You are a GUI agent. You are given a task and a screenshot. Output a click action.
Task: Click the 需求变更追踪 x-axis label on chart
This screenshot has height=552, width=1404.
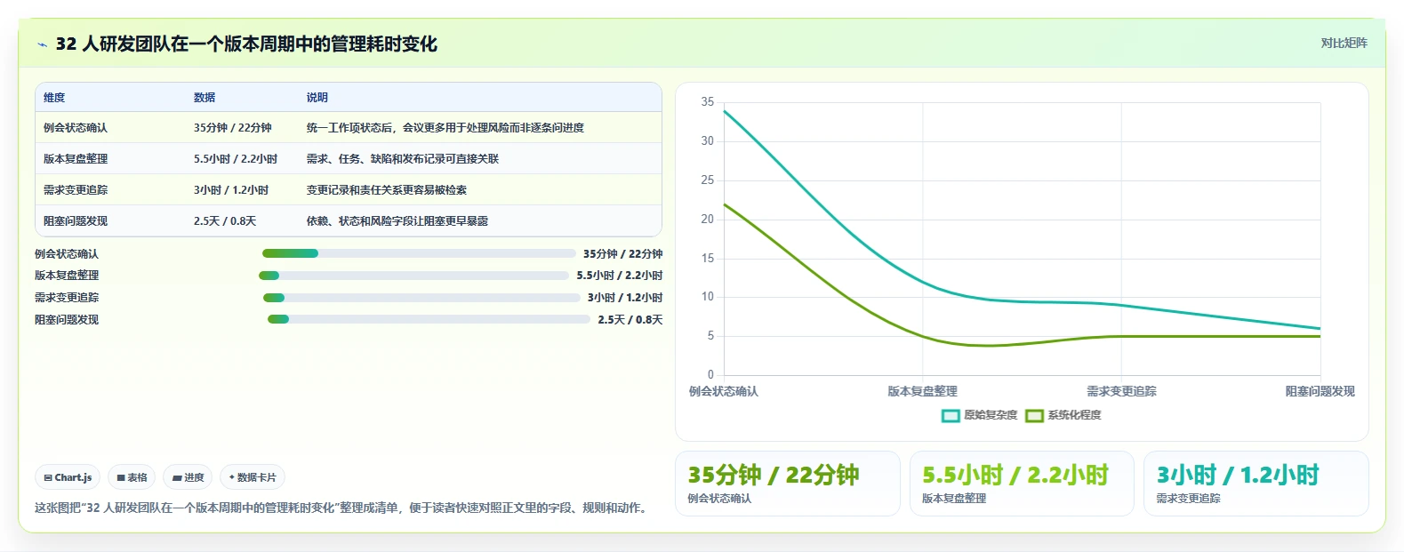1121,391
